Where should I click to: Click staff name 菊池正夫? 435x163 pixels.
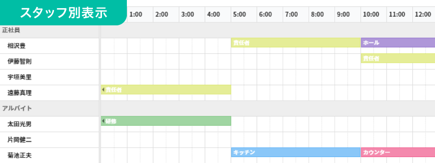(19, 155)
